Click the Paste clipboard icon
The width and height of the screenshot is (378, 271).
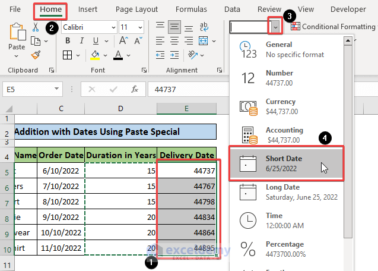(17, 31)
